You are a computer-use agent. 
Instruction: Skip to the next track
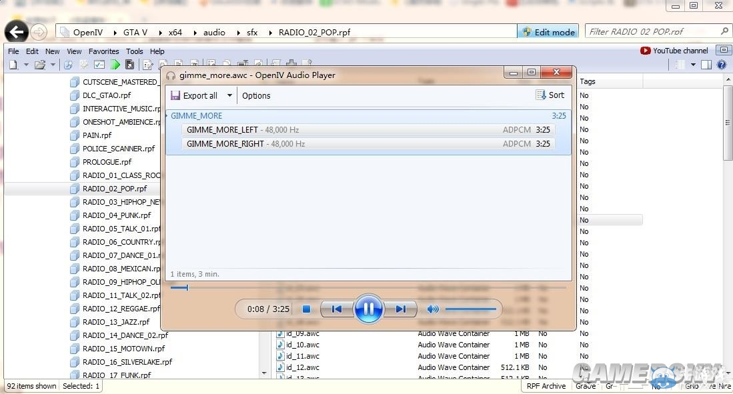pos(400,309)
